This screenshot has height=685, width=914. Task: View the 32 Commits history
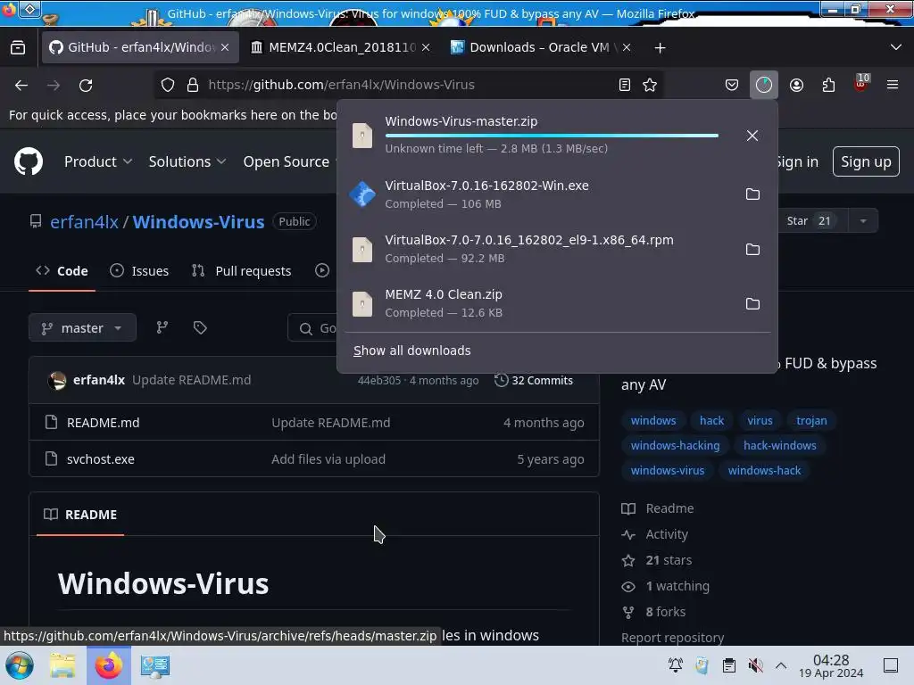pos(534,380)
